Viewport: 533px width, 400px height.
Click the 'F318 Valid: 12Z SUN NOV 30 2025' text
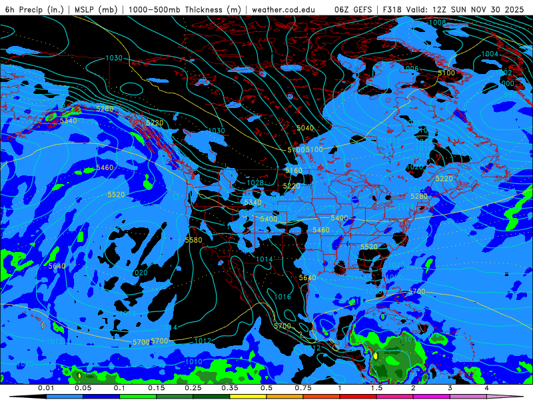pyautogui.click(x=453, y=9)
